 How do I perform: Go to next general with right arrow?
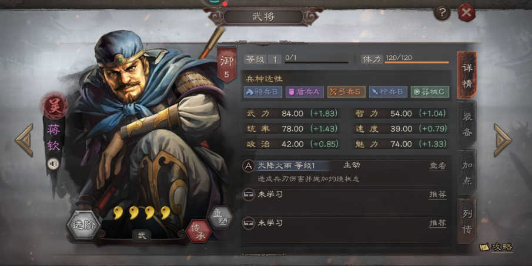coord(503,140)
